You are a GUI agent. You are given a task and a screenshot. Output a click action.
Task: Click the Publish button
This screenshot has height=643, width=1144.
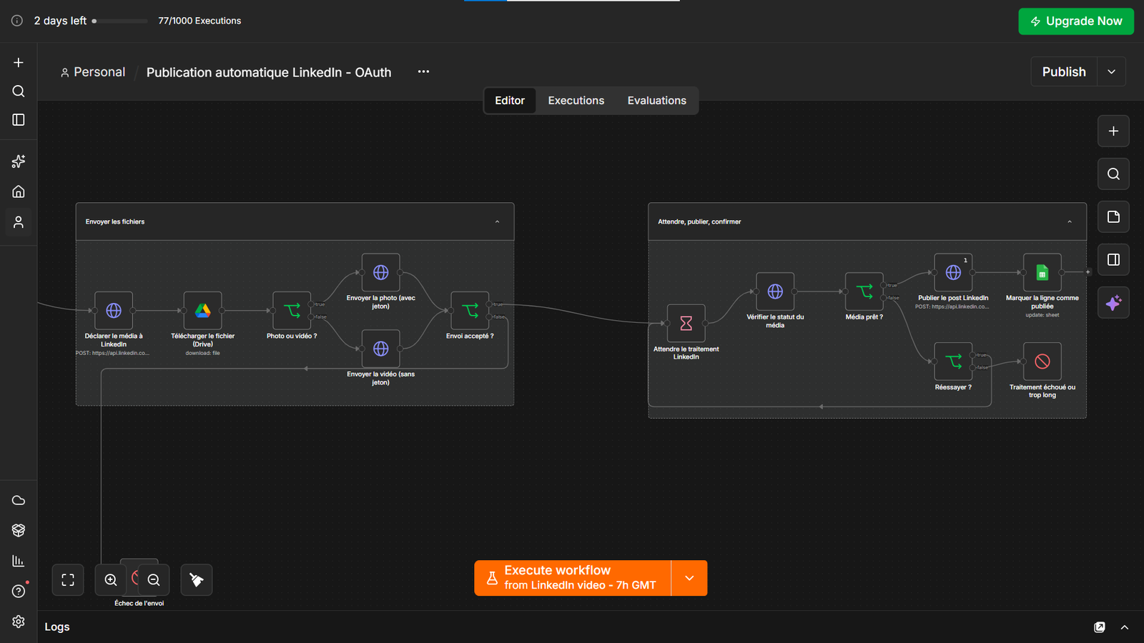pos(1064,71)
